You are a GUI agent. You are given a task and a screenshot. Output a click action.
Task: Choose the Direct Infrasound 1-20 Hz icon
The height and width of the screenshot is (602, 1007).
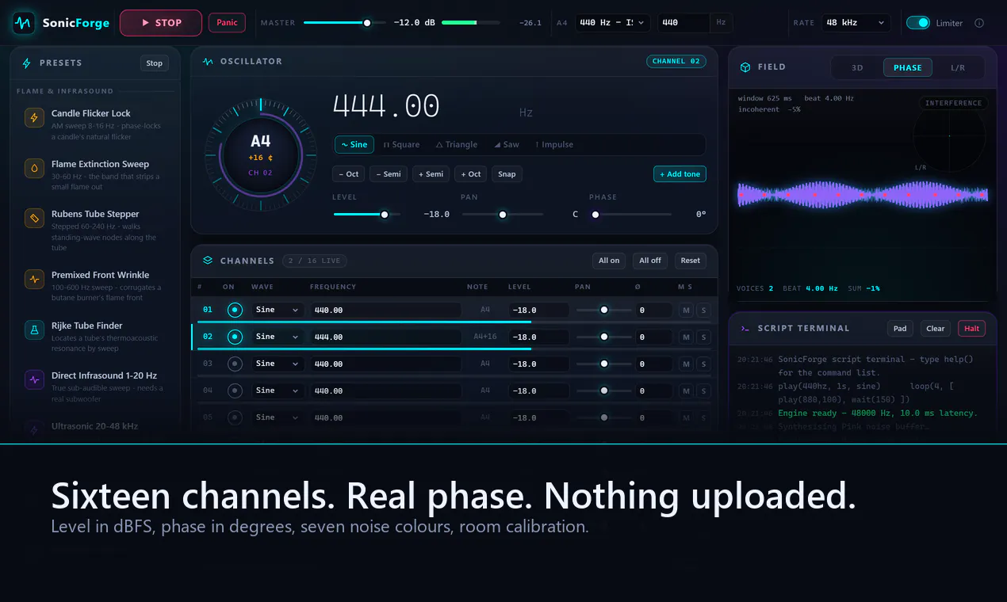coord(34,379)
